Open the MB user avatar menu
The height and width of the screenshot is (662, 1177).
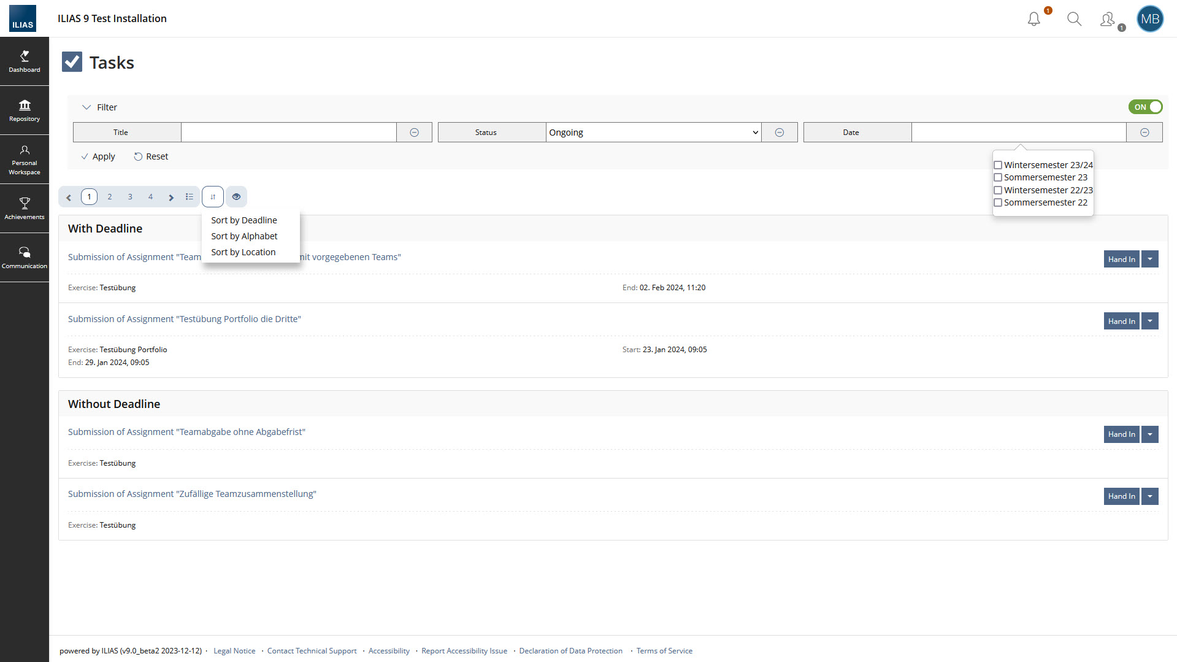pyautogui.click(x=1149, y=19)
